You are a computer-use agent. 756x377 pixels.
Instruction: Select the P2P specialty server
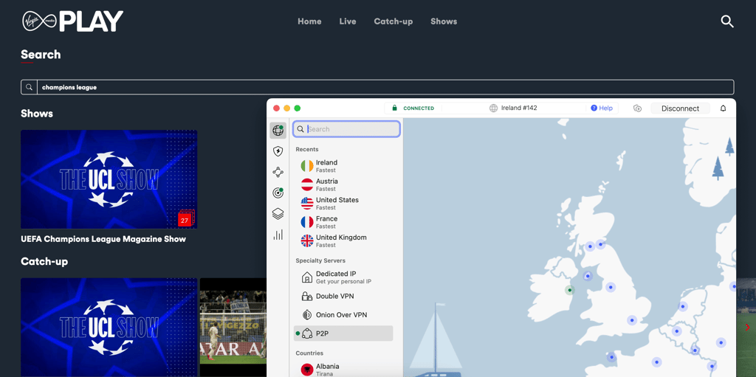(343, 333)
